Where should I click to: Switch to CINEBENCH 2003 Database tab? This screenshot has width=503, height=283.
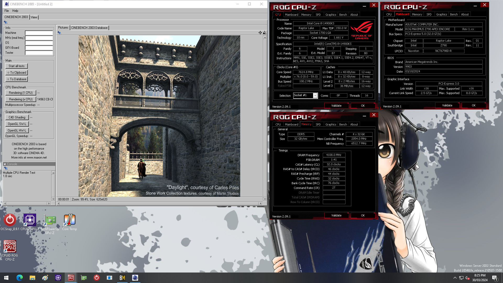89,28
